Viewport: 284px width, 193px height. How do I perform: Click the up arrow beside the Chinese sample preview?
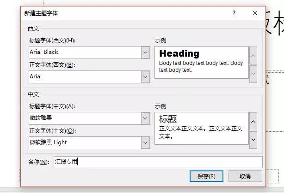click(253, 122)
